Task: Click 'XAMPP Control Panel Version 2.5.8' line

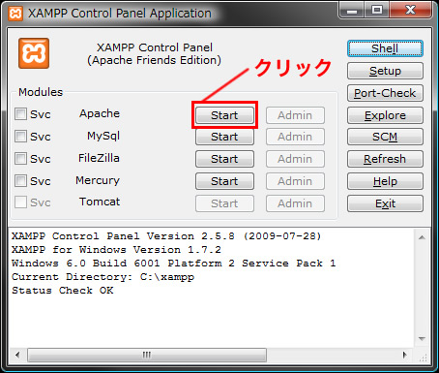Action: pos(166,236)
